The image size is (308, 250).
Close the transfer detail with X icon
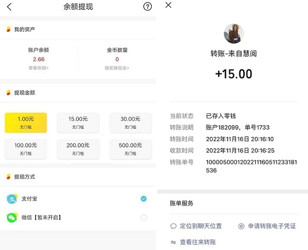tap(168, 5)
